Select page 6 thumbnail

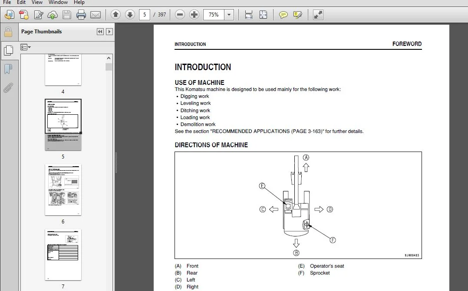click(63, 190)
